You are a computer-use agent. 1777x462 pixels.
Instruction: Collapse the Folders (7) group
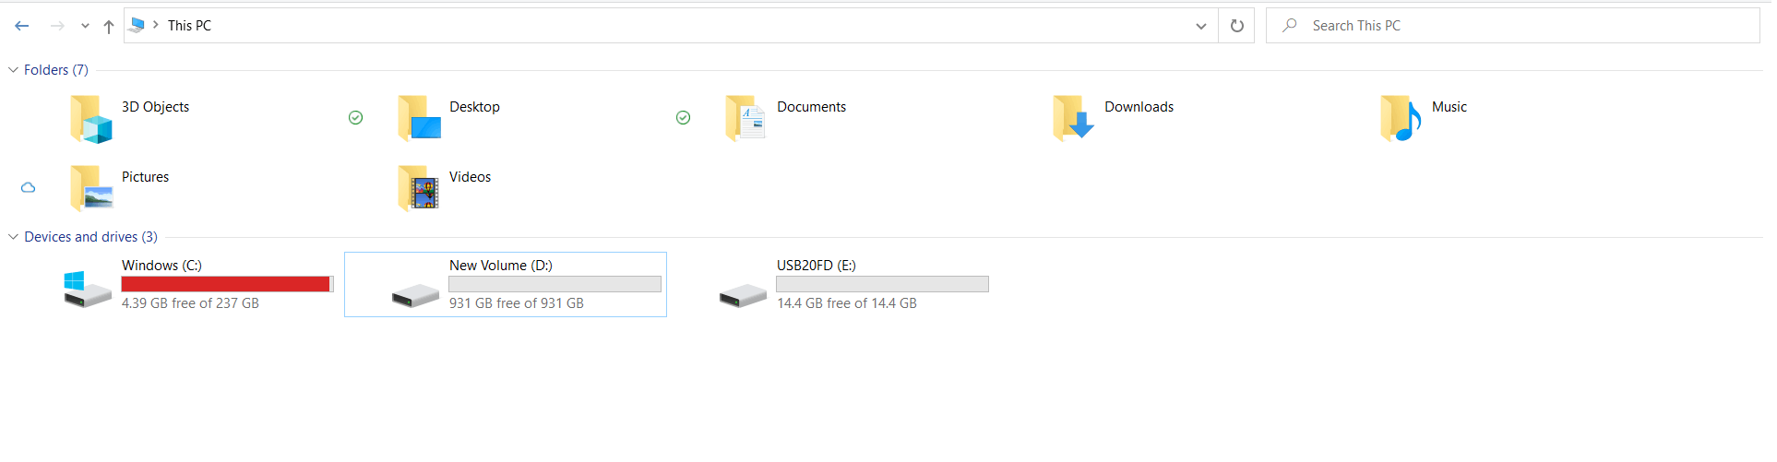click(13, 70)
